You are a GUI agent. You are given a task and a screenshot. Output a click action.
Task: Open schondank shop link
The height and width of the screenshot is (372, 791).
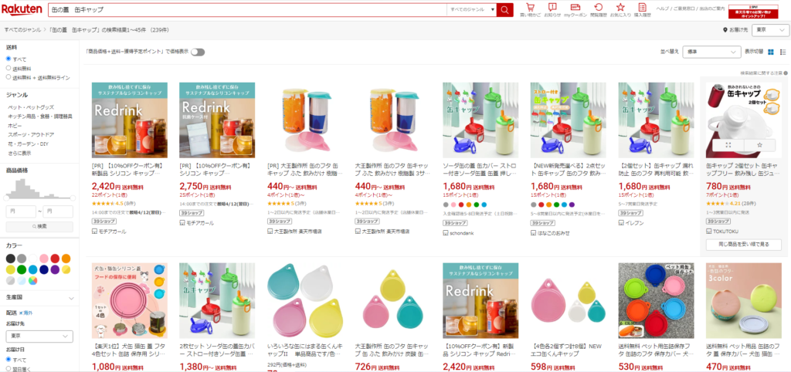(x=462, y=233)
